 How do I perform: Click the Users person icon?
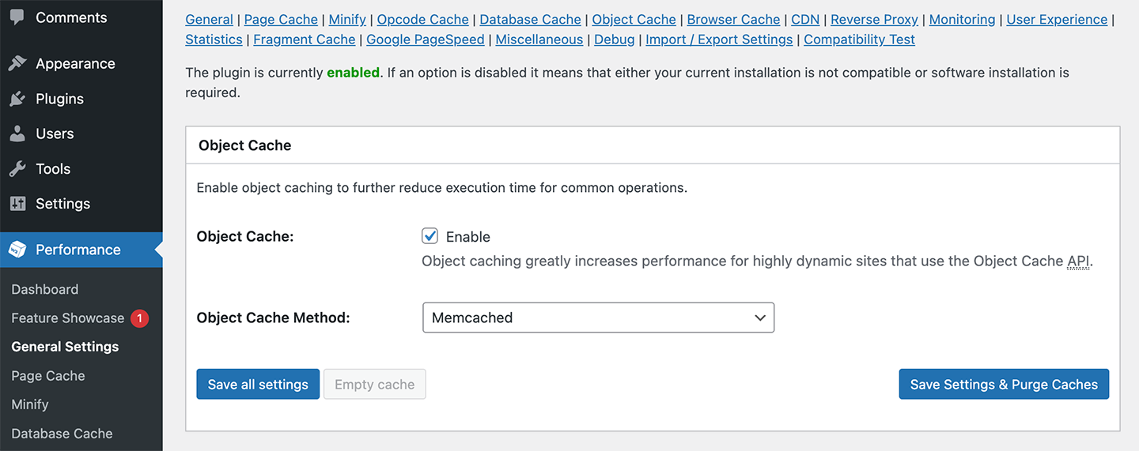[x=17, y=133]
